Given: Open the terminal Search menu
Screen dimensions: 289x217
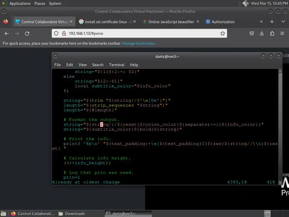Looking at the screenshot, I should click(x=98, y=65).
